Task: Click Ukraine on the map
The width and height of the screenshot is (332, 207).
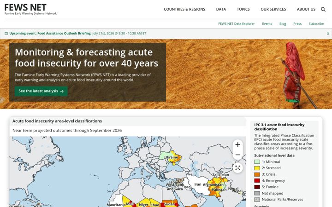Action: [x=171, y=157]
